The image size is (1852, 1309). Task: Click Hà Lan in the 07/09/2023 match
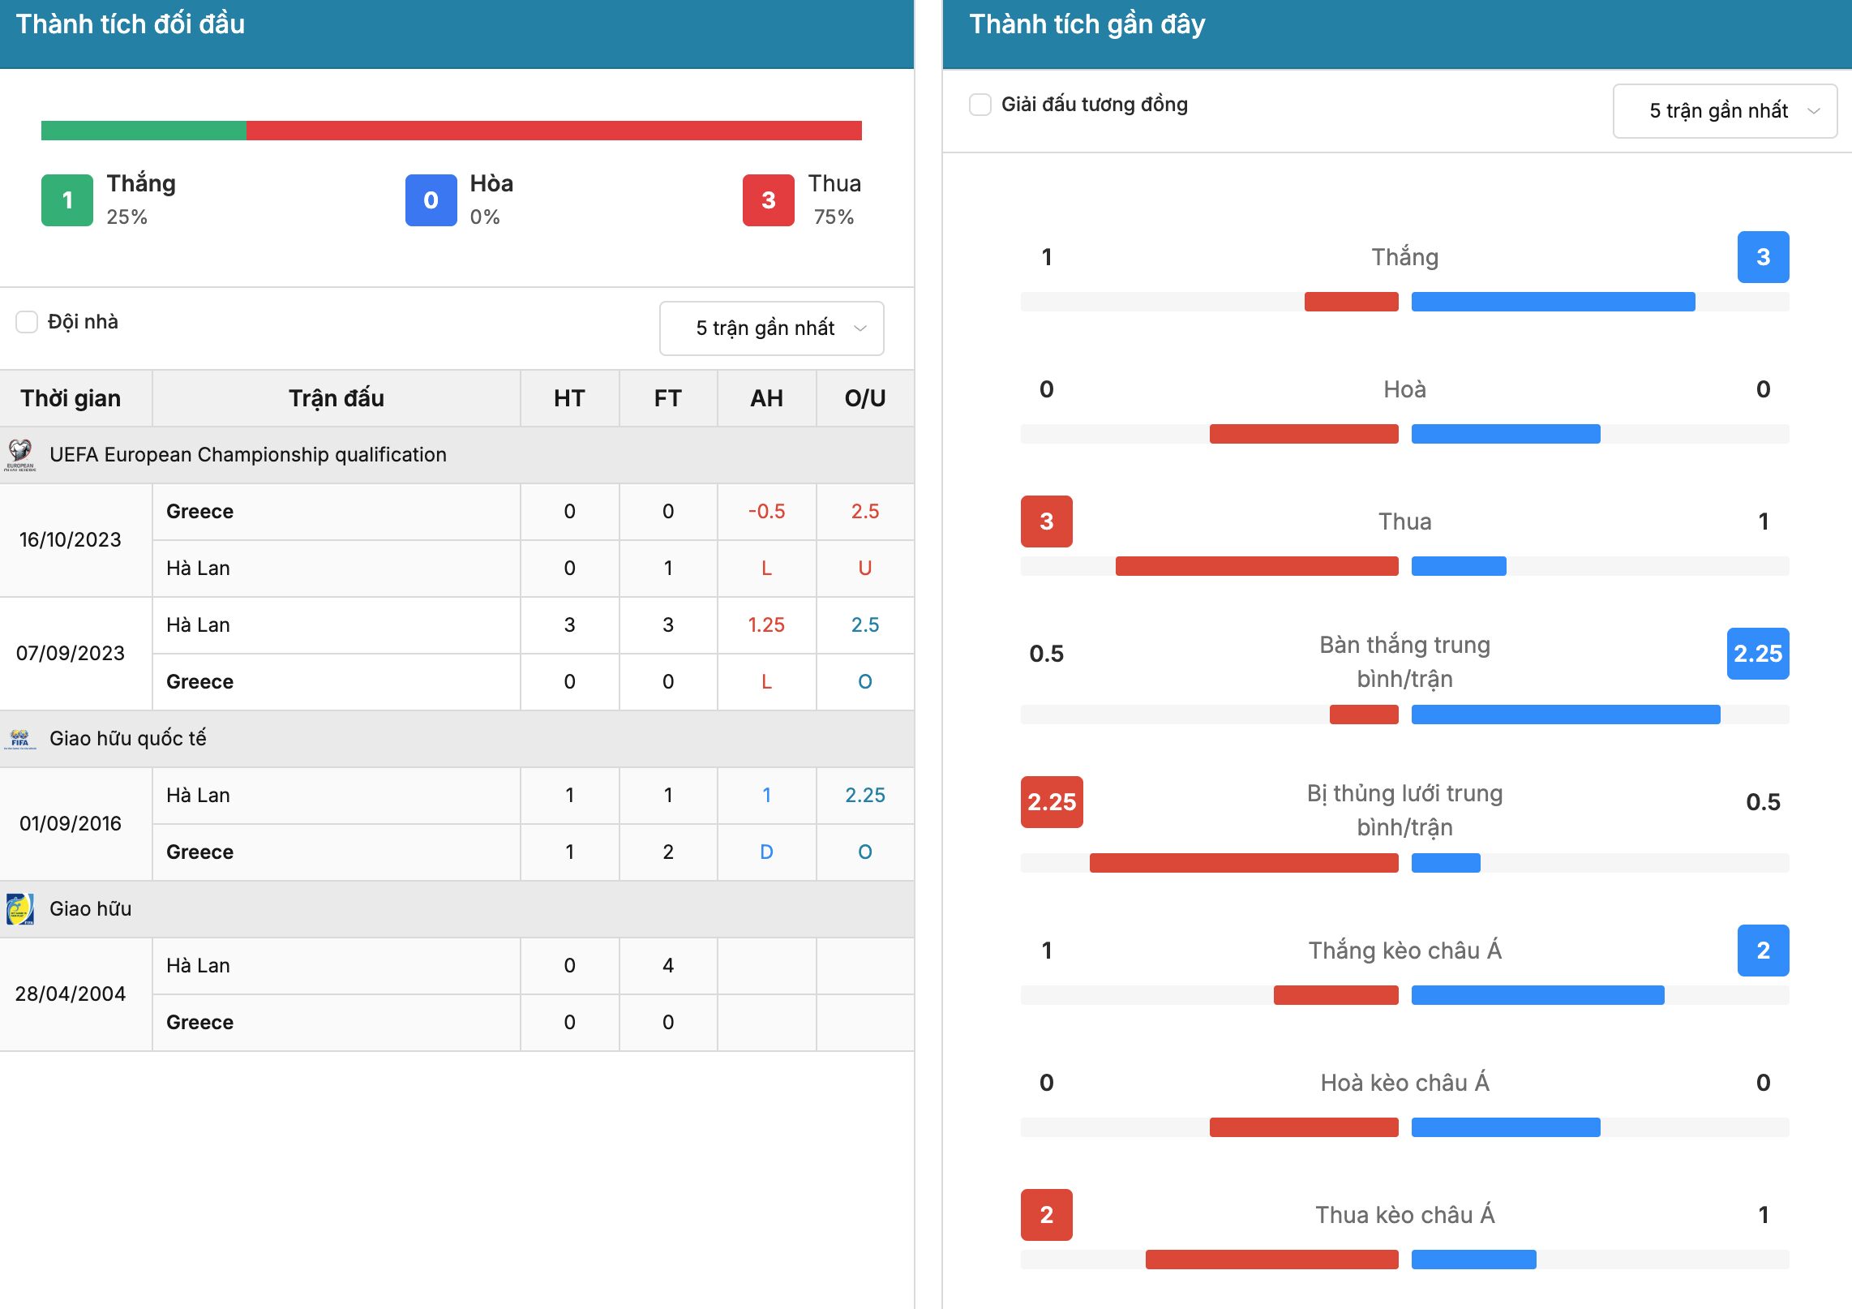pyautogui.click(x=198, y=625)
